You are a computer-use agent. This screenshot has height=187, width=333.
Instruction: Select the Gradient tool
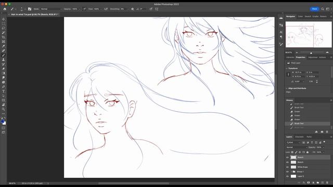(x=4, y=73)
